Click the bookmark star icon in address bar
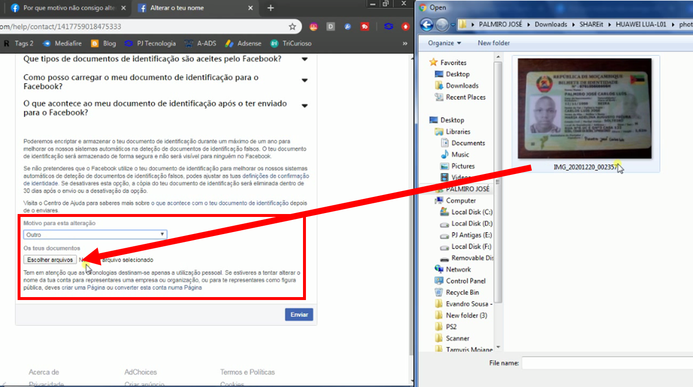The width and height of the screenshot is (693, 387). [292, 26]
